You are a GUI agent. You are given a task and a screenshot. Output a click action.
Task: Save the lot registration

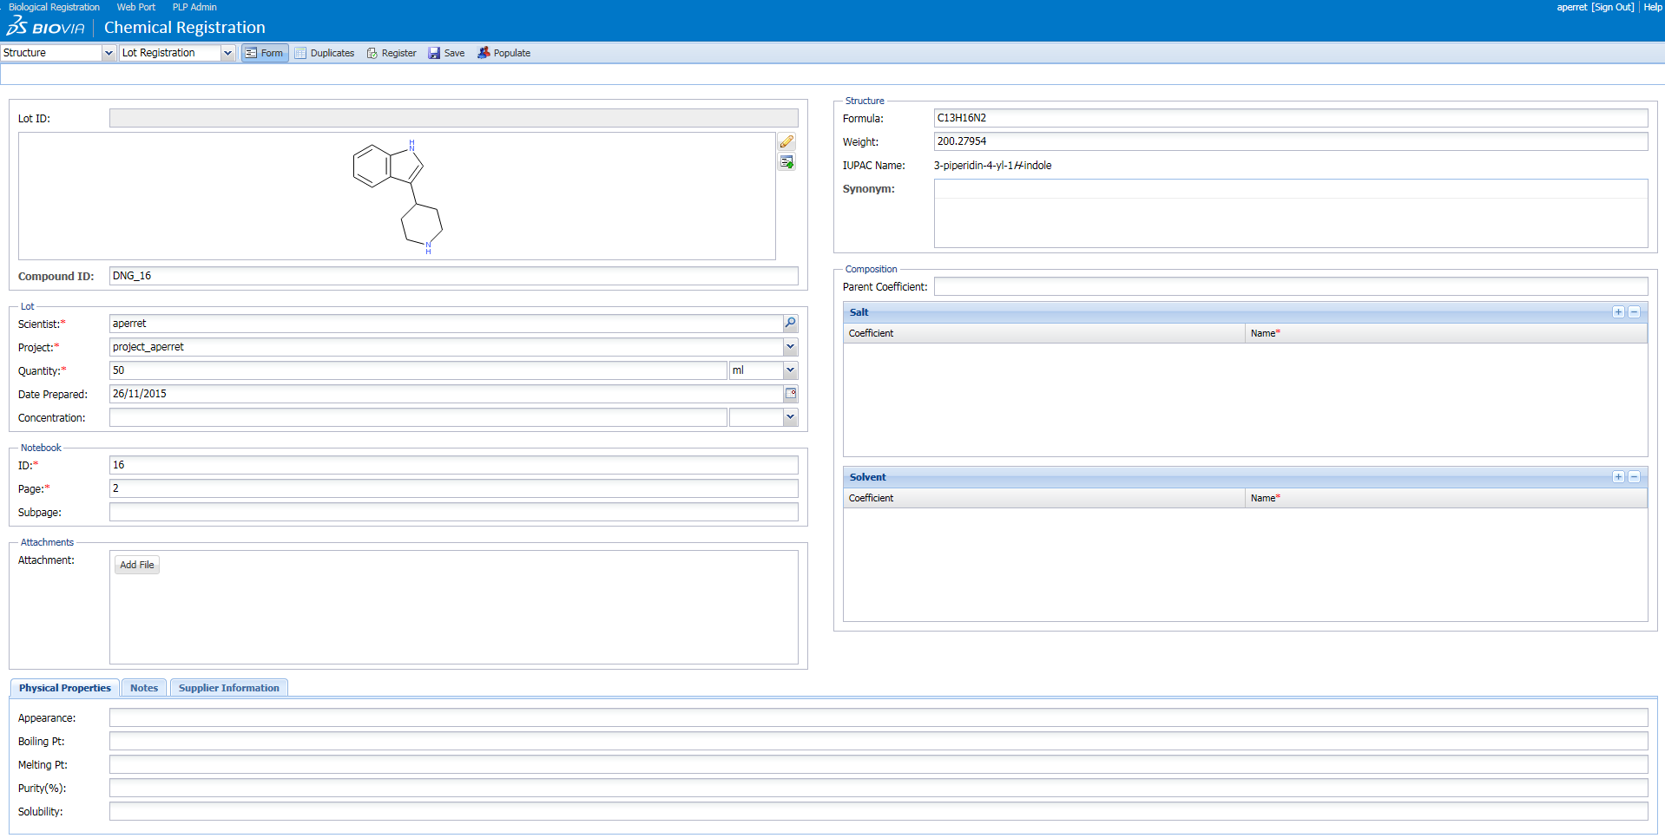coord(446,53)
